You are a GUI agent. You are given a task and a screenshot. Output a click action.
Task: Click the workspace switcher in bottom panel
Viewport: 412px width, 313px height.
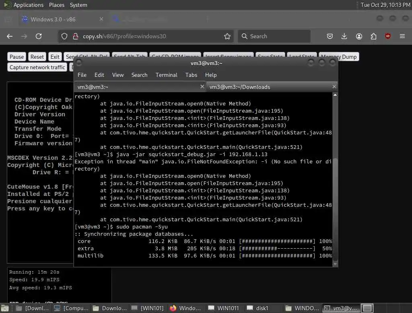tap(367, 308)
